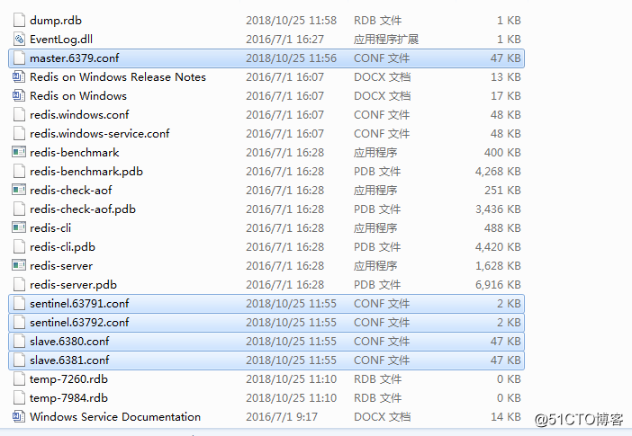The height and width of the screenshot is (436, 632).
Task: Click the redis-check-aof application icon
Action: pos(19,190)
